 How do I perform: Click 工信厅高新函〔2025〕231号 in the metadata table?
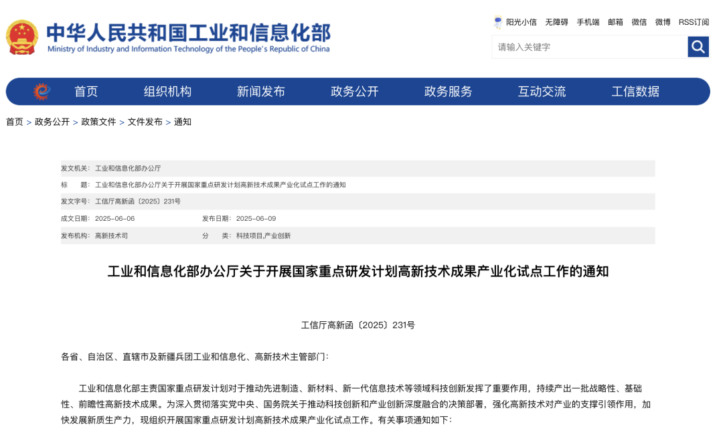(x=138, y=201)
